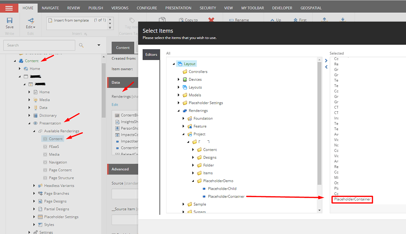Click the right arrow to add item

326,61
